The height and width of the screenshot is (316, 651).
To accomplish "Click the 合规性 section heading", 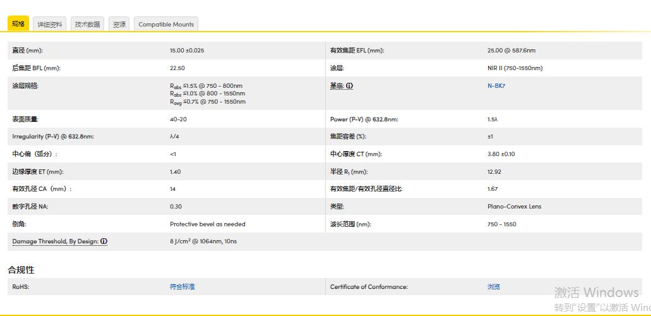I will point(21,270).
